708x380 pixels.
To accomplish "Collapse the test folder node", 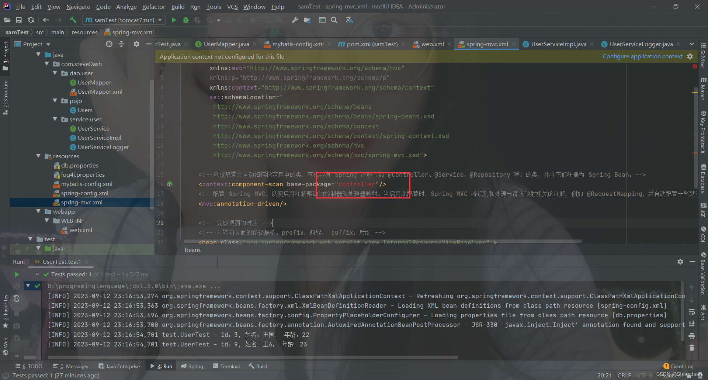I will pyautogui.click(x=30, y=239).
